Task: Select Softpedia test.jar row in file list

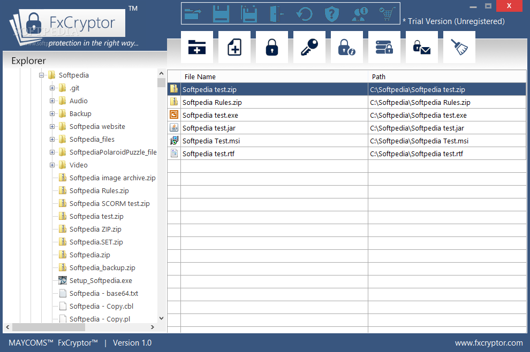Action: click(347, 128)
